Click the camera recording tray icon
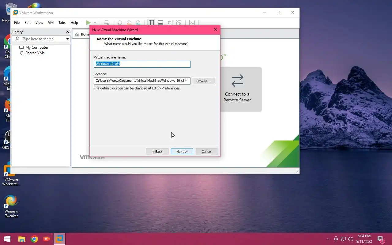This screenshot has height=245, width=392. pos(336,239)
